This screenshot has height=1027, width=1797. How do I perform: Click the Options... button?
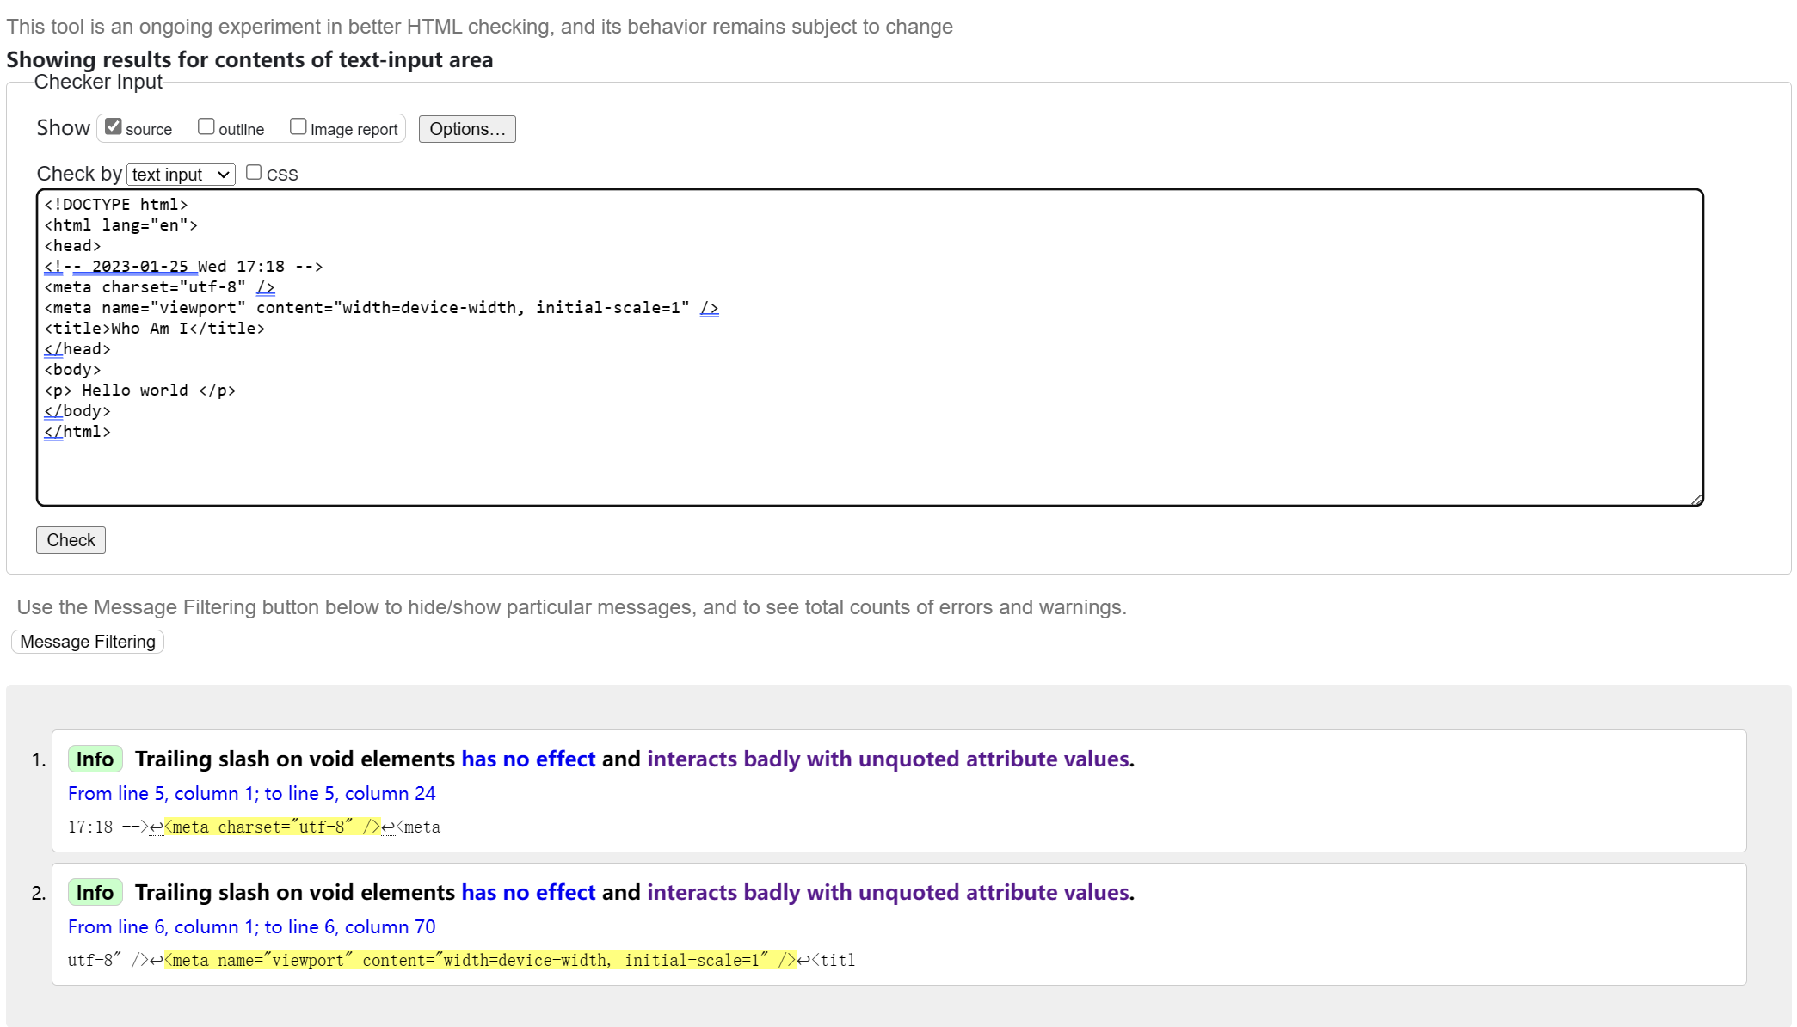click(467, 129)
